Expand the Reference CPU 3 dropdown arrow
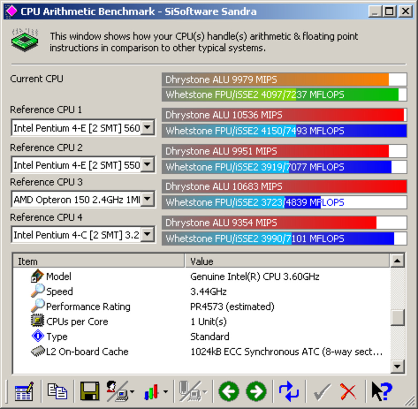 pos(148,199)
